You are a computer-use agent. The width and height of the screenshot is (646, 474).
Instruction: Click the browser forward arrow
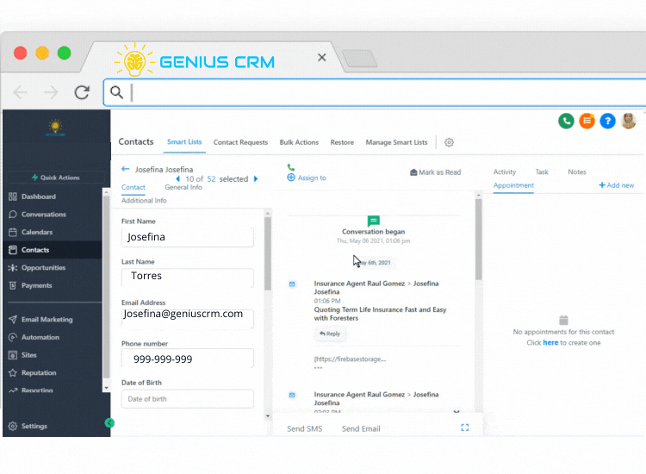pos(51,92)
